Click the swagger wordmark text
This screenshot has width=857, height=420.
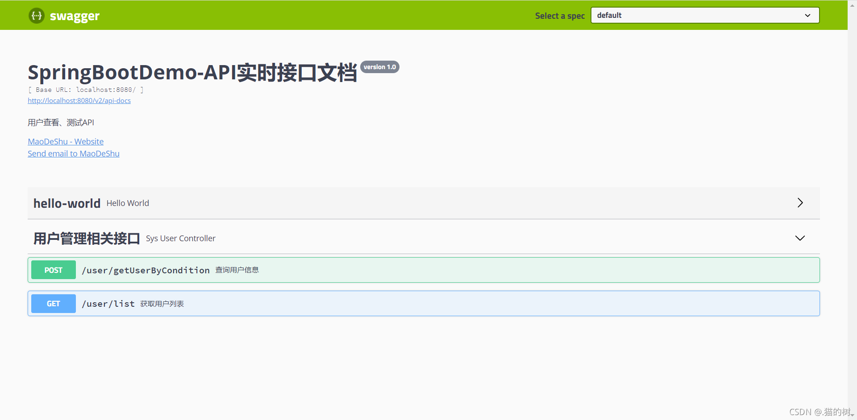(x=75, y=16)
